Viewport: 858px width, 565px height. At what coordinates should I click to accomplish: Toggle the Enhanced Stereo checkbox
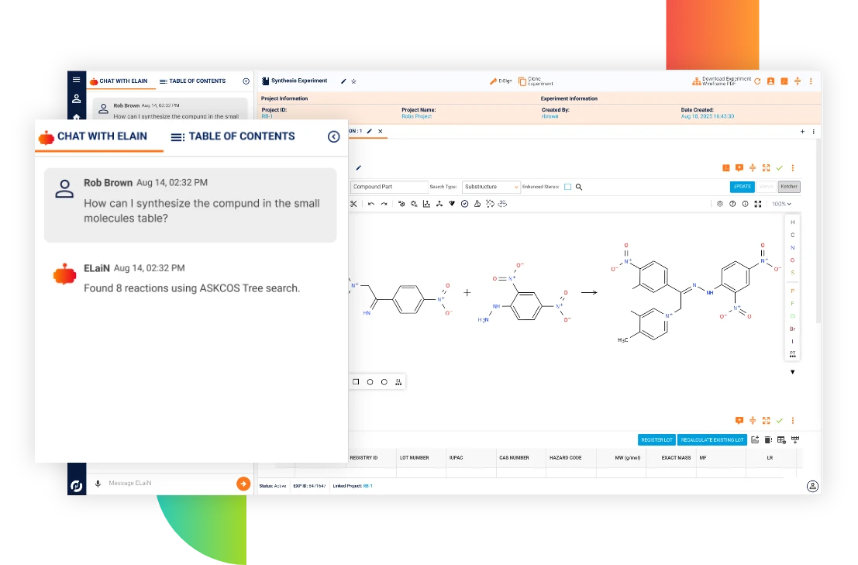567,187
